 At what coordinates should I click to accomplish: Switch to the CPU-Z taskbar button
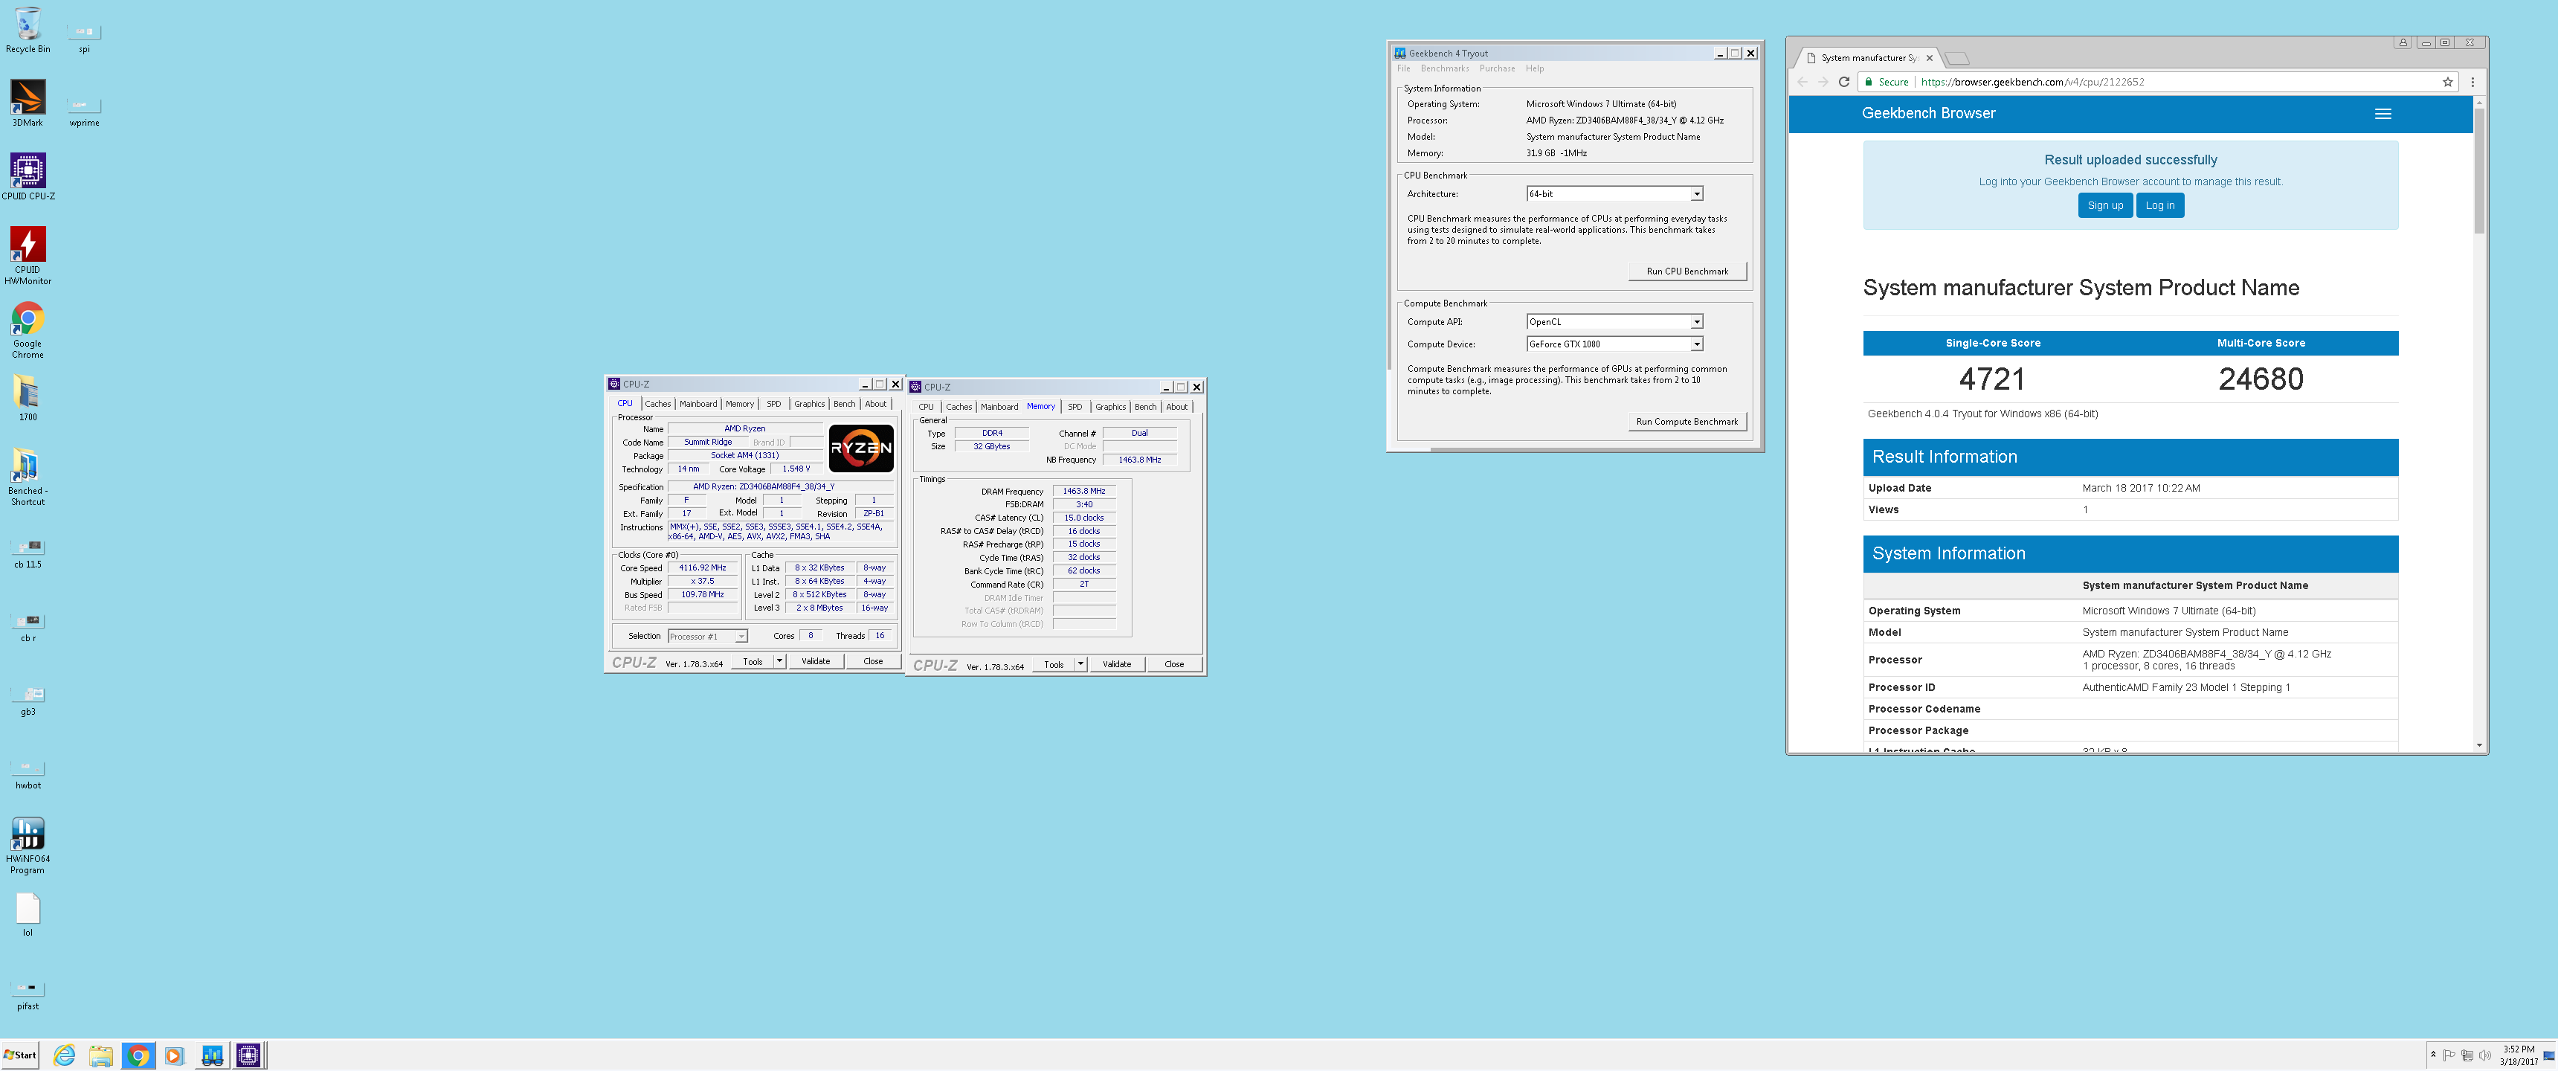point(248,1055)
